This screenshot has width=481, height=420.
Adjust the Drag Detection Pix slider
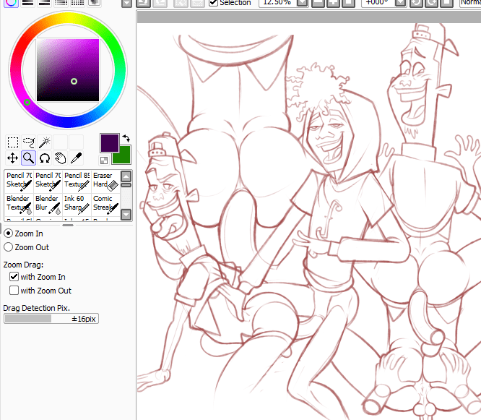[51, 318]
